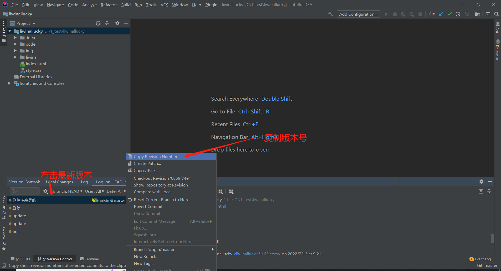The image size is (501, 271).
Task: Open the Refactor menu
Action: pyautogui.click(x=109, y=5)
